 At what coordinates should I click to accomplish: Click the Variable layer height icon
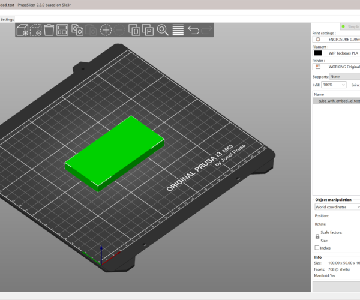coord(178,30)
